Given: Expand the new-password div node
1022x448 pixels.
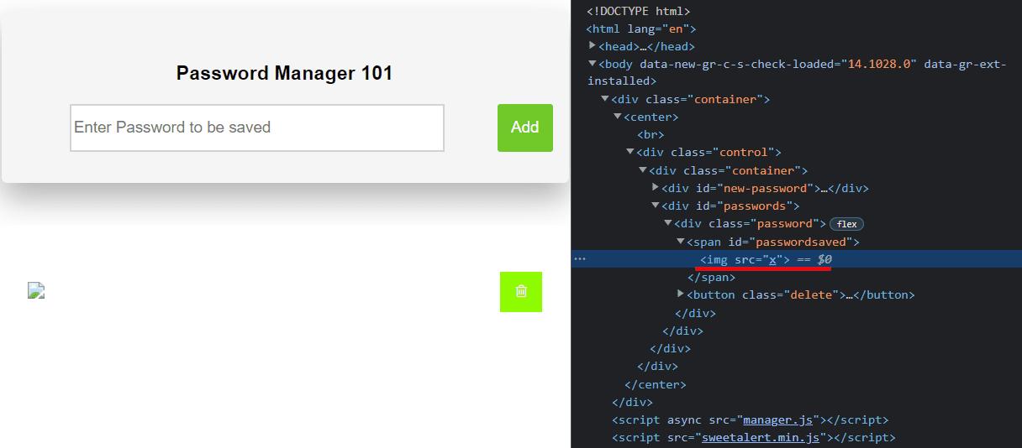Looking at the screenshot, I should pos(656,188).
